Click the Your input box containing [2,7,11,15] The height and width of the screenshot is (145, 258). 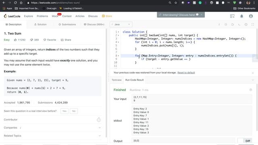coord(192,99)
